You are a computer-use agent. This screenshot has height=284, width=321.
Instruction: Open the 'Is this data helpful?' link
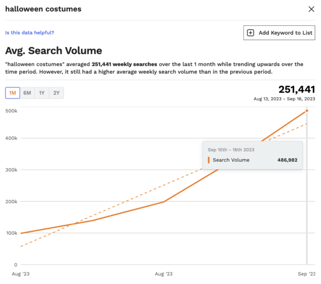[29, 33]
